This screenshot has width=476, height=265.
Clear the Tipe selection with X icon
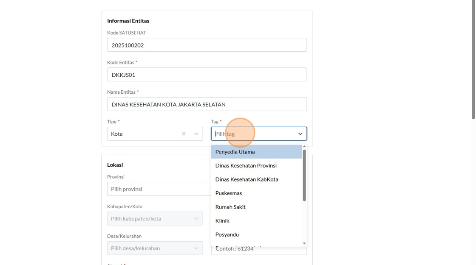[x=184, y=134]
